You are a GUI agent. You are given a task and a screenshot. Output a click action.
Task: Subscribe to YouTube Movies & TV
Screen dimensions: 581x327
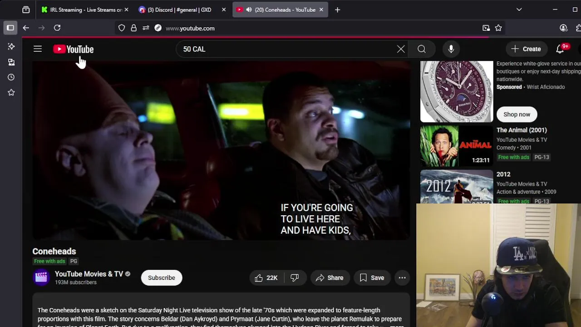[x=162, y=278]
